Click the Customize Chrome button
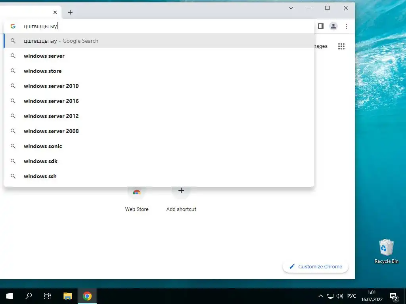Screen dimensions: 406x304 click(315, 266)
